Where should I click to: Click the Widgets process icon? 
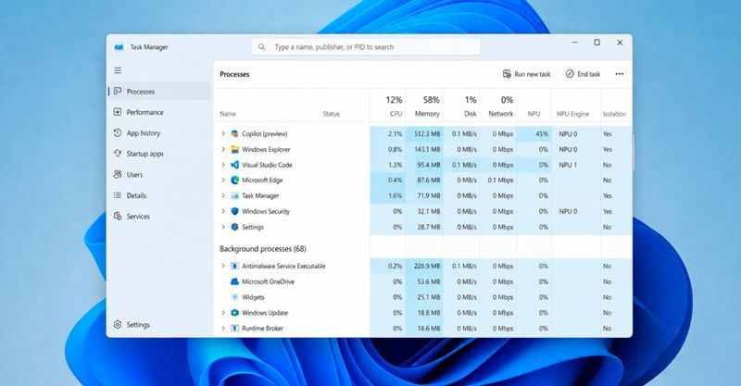point(235,297)
